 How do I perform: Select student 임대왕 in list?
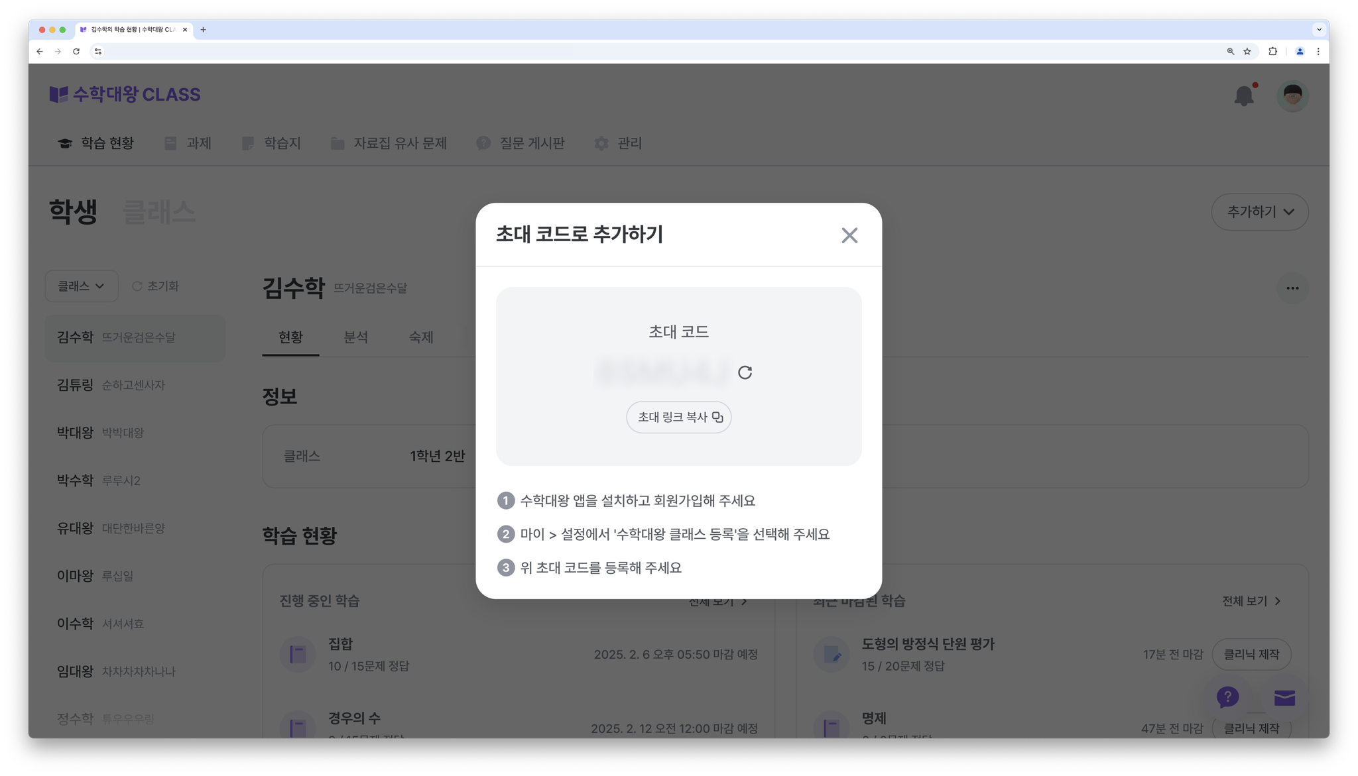click(135, 671)
